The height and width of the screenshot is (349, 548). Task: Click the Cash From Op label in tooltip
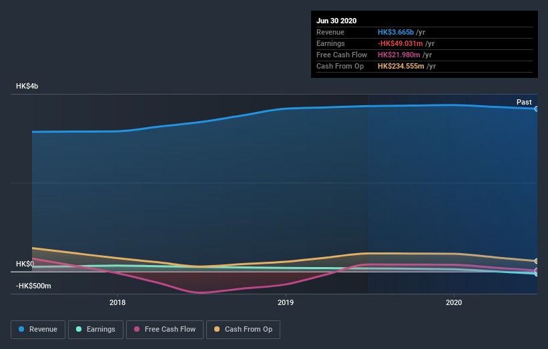tap(340, 66)
